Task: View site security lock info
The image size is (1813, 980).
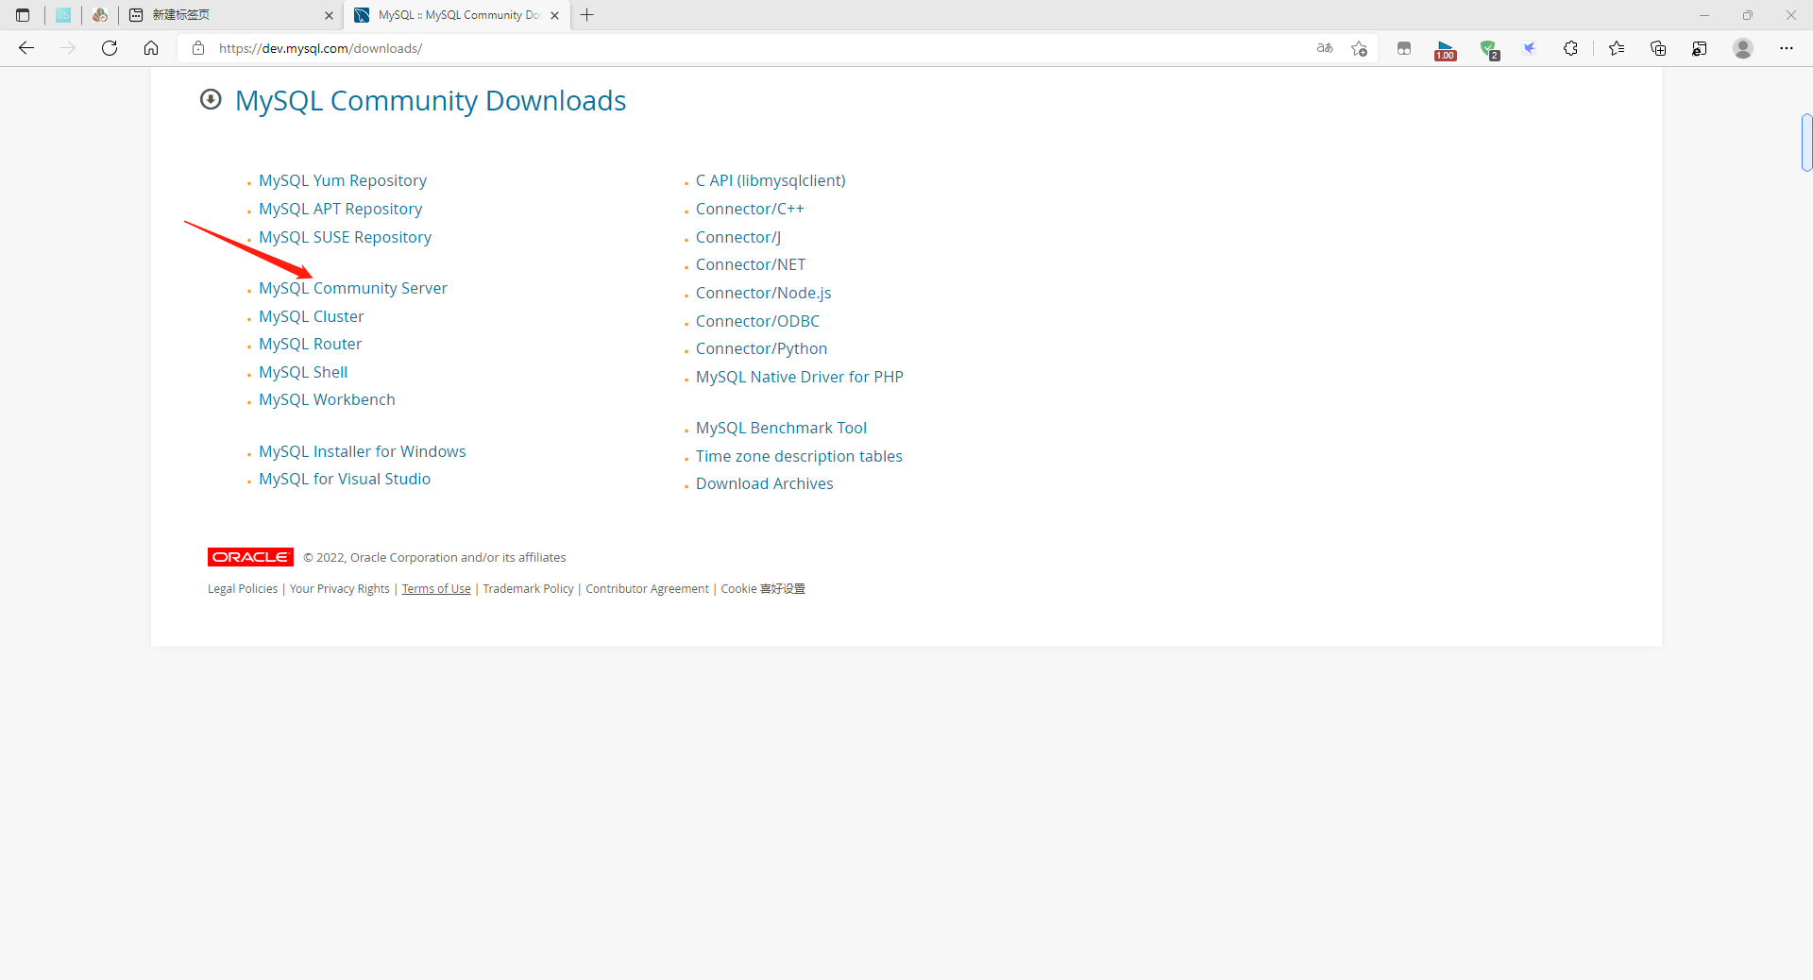Action: coord(198,48)
